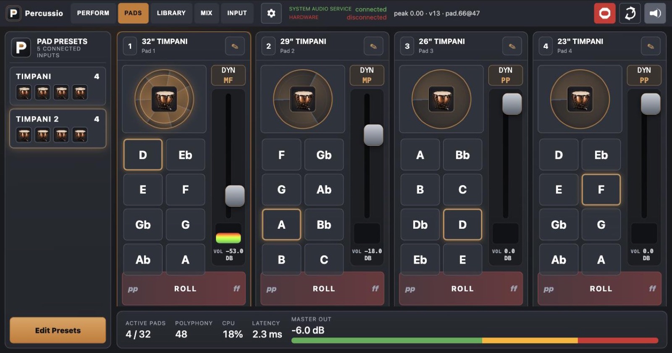Image resolution: width=672 pixels, height=353 pixels.
Task: Click the 'VOL -53.0 DB' readout
Action: [x=228, y=254]
